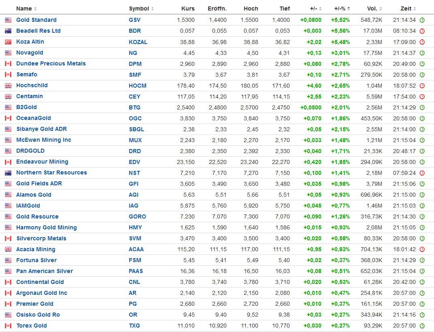This screenshot has height=332, width=434.
Task: Sort the table by Name column
Action: [26, 8]
